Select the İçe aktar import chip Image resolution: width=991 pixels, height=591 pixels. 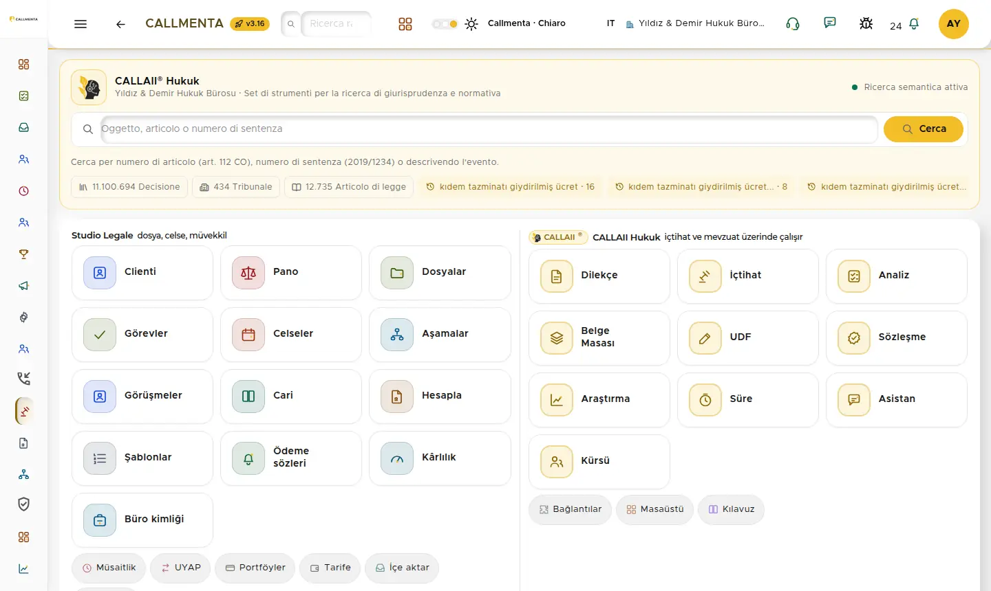click(402, 568)
